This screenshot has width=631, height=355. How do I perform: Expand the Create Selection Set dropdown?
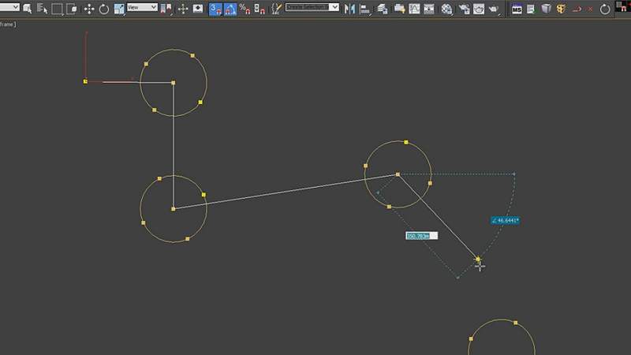pyautogui.click(x=312, y=7)
